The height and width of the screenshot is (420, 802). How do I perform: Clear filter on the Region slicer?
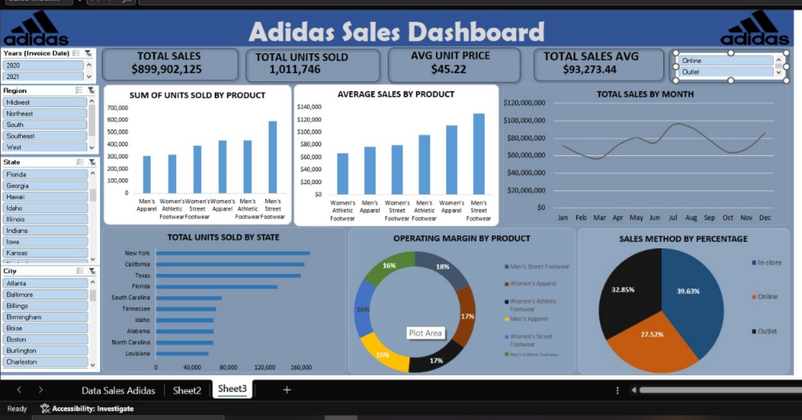92,91
